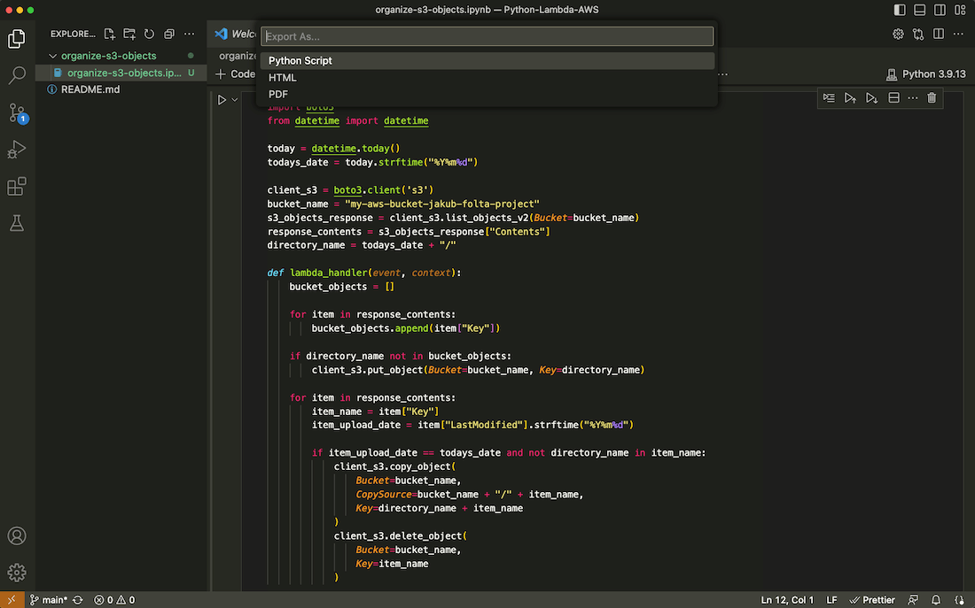Toggle the bottom panel visibility
This screenshot has height=608, width=975.
[919, 10]
